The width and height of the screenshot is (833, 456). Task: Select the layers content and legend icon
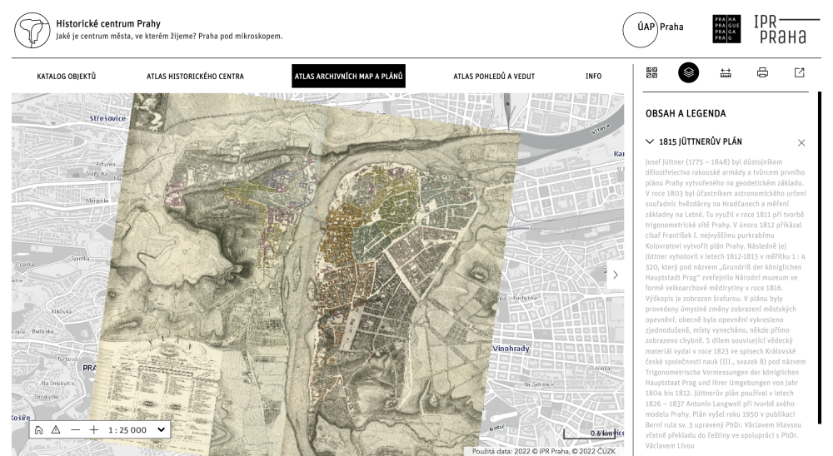(x=689, y=72)
